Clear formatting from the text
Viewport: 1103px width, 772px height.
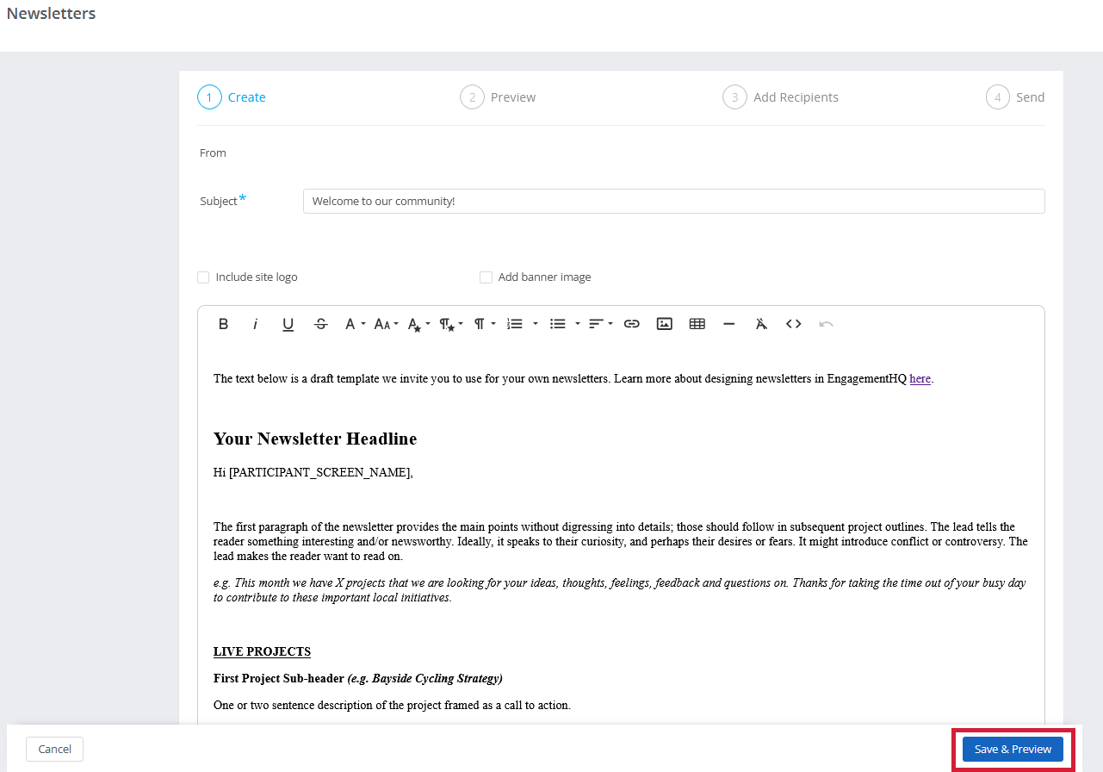761,324
